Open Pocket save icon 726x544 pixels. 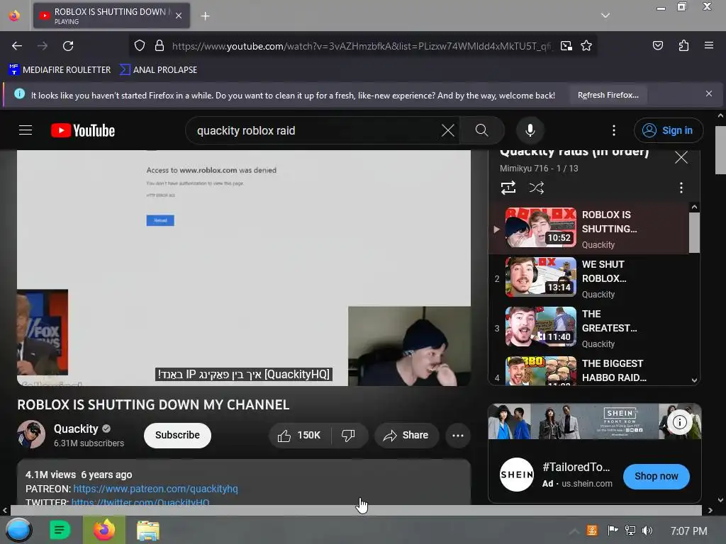[x=657, y=45]
